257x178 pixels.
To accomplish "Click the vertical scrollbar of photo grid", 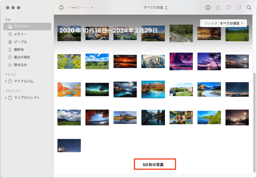I will pos(255,122).
